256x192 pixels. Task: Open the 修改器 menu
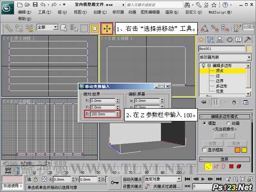tap(118, 12)
